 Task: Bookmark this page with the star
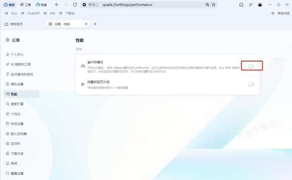214,5
